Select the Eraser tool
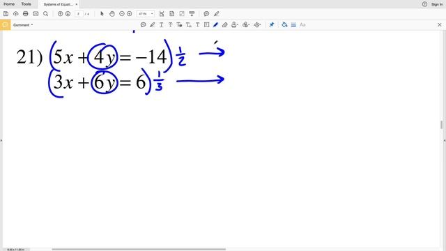This screenshot has height=251, width=446. coord(224,25)
